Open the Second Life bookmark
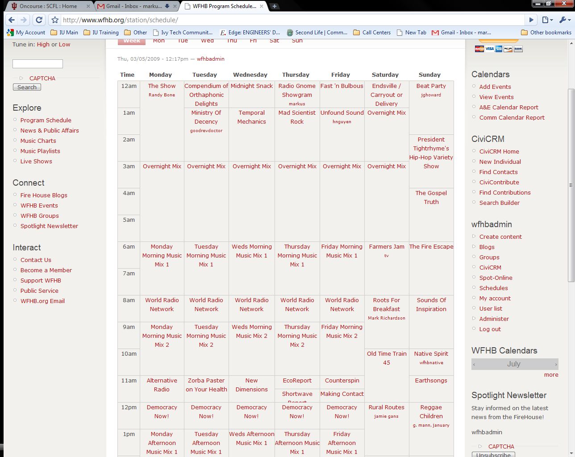 pyautogui.click(x=317, y=33)
